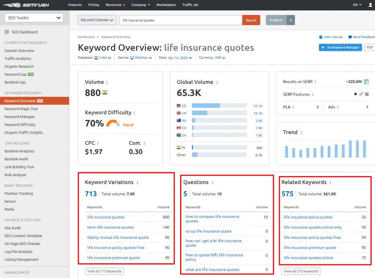Open what are life insurance quotes question
This screenshot has height=278, width=375.
[x=212, y=270]
